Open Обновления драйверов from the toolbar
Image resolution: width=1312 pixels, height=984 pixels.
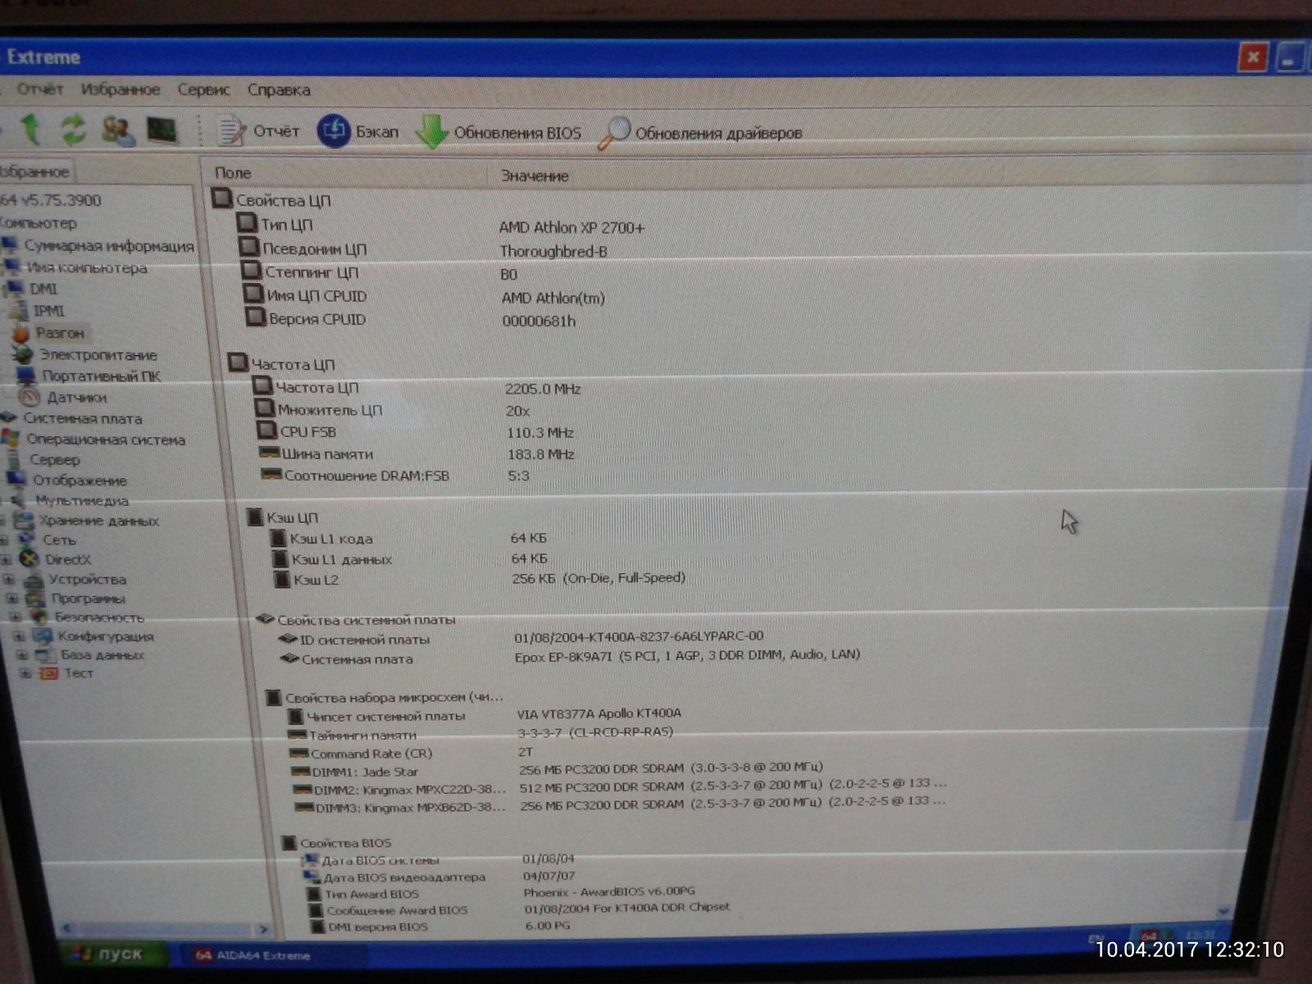pyautogui.click(x=700, y=133)
